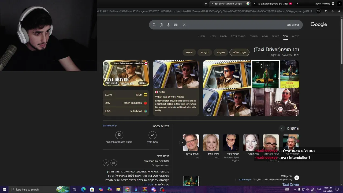Click the edit services link above watch options
Viewport: 343px width, 193px height.
[110, 126]
